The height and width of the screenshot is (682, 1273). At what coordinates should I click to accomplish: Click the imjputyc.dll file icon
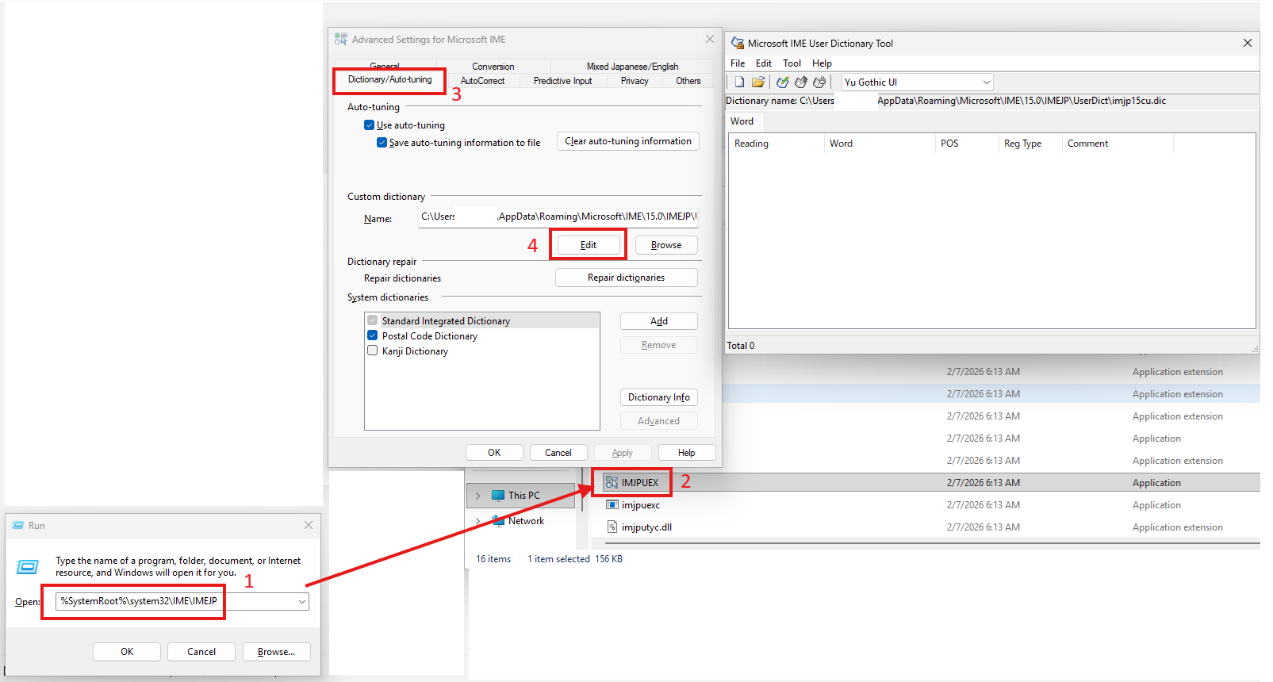point(612,527)
